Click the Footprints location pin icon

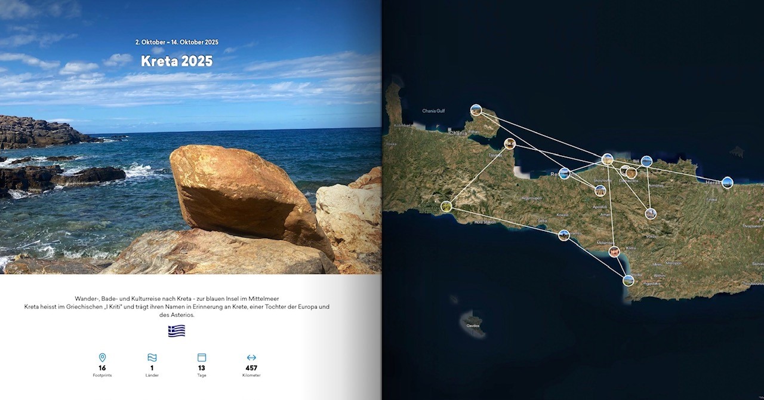point(102,358)
